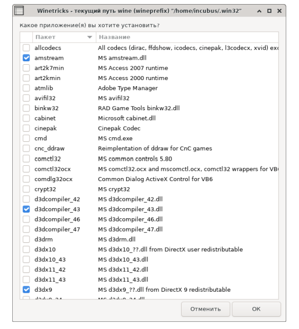
Task: Confirm selection with the OK button
Action: [256, 309]
